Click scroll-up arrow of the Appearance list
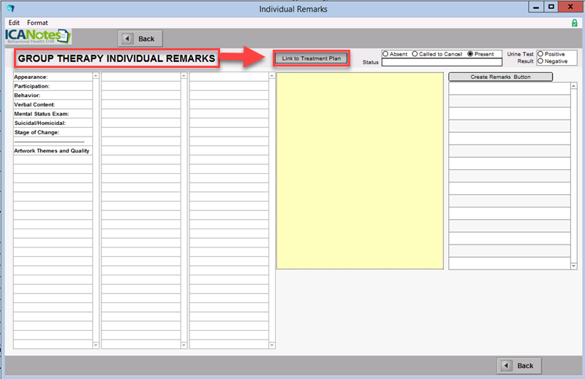585x379 pixels. coord(96,76)
